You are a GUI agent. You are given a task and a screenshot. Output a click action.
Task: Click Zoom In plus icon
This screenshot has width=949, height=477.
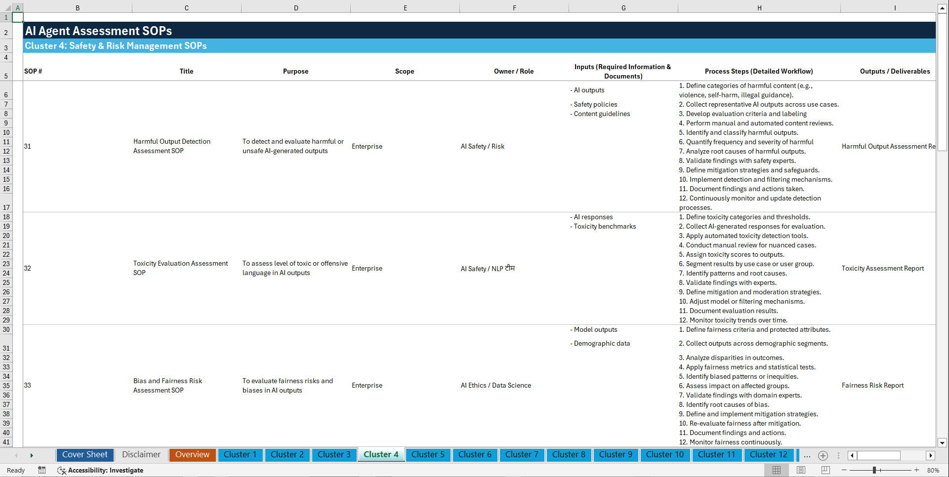coord(917,470)
